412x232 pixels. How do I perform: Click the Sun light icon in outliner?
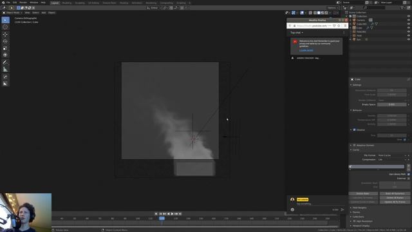354,39
